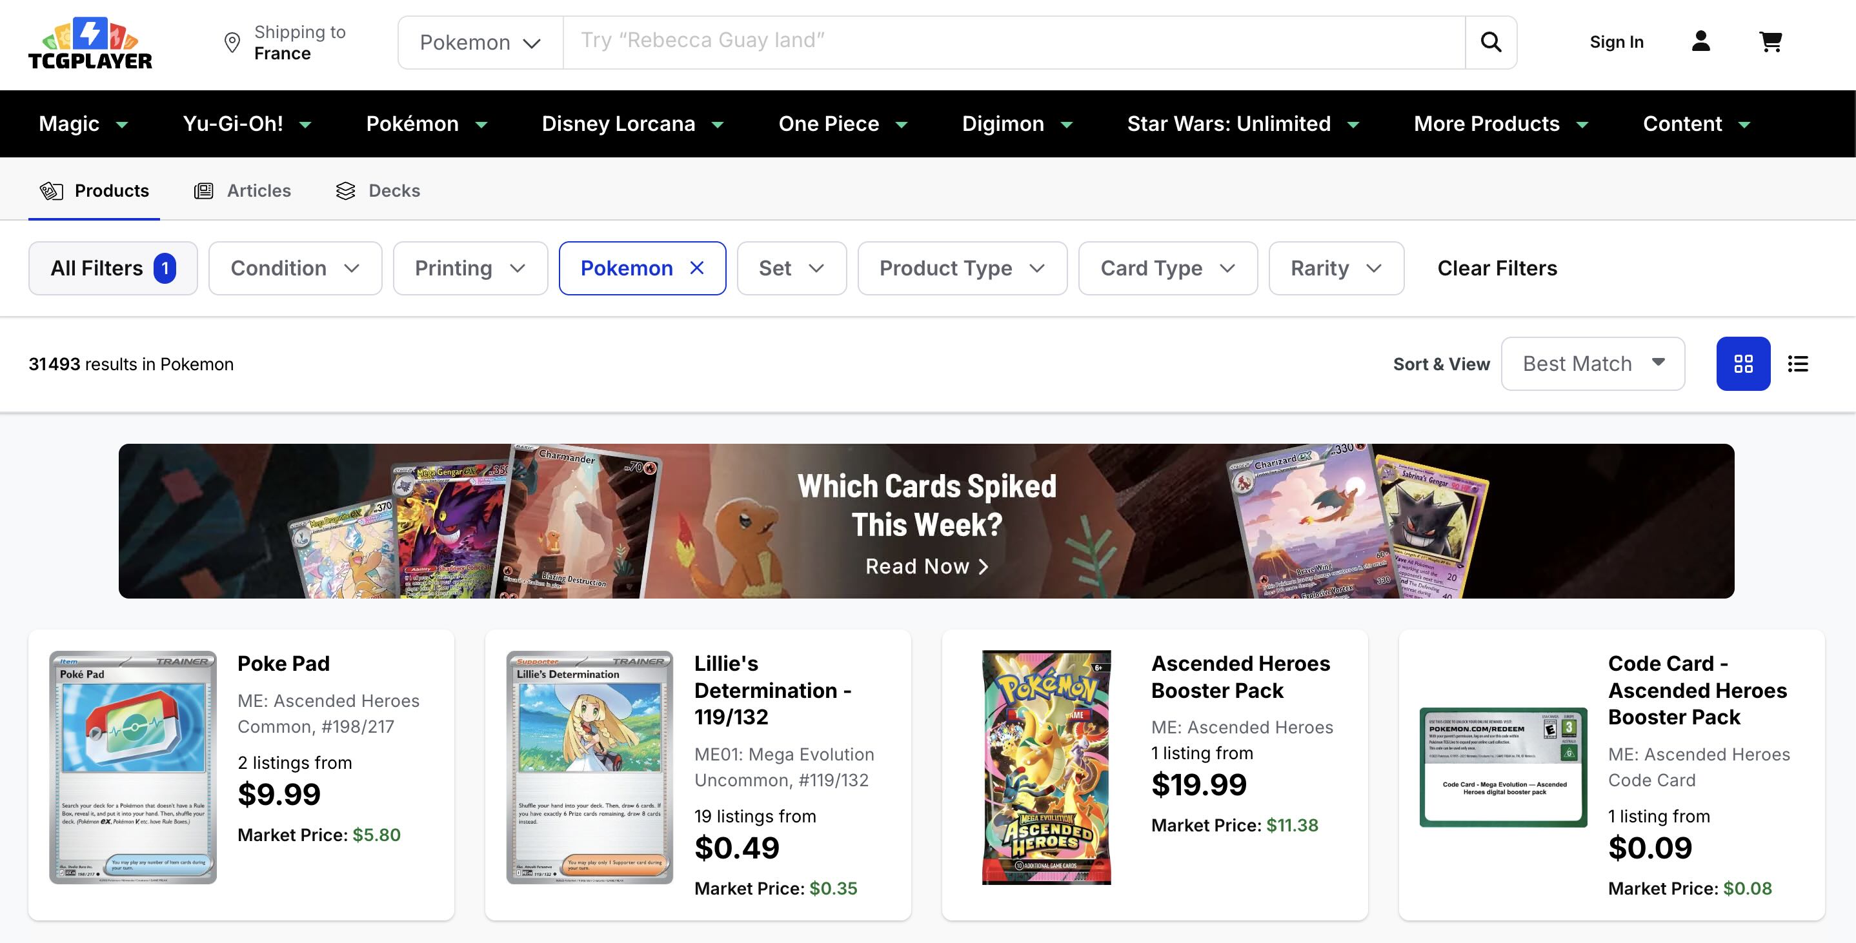Open the Disney Lorcana menu

tap(631, 124)
